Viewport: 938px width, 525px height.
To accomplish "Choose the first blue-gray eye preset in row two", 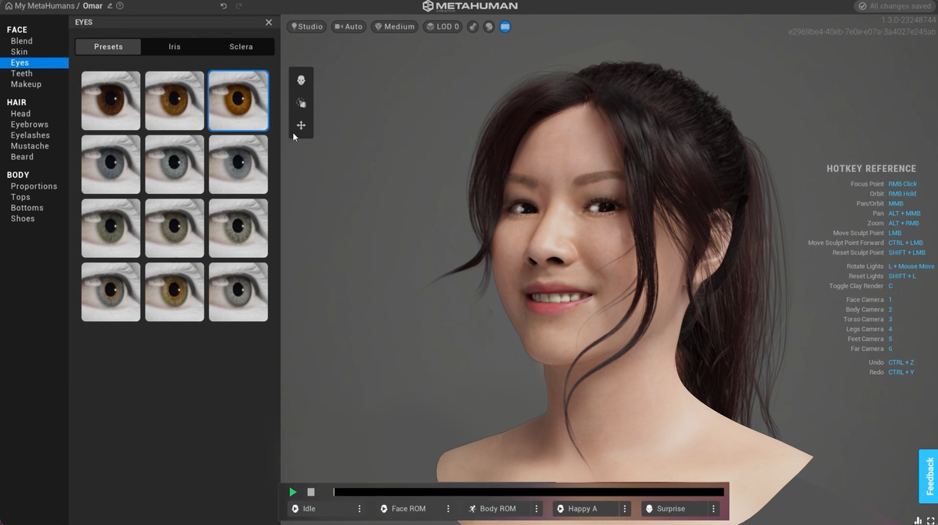I will coord(111,165).
